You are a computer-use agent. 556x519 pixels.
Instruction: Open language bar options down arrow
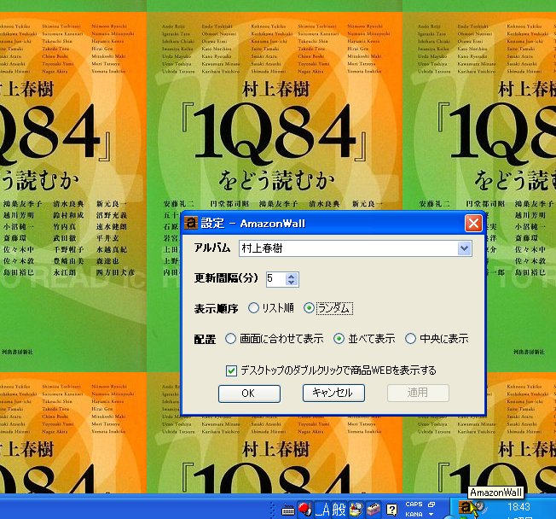pos(431,514)
